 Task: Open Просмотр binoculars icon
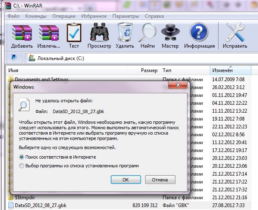click(x=100, y=32)
